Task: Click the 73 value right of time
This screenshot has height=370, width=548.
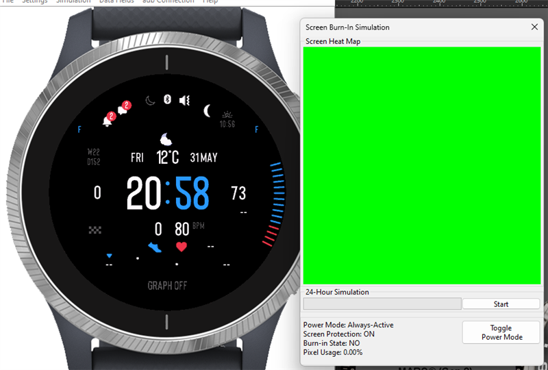Action: click(238, 193)
